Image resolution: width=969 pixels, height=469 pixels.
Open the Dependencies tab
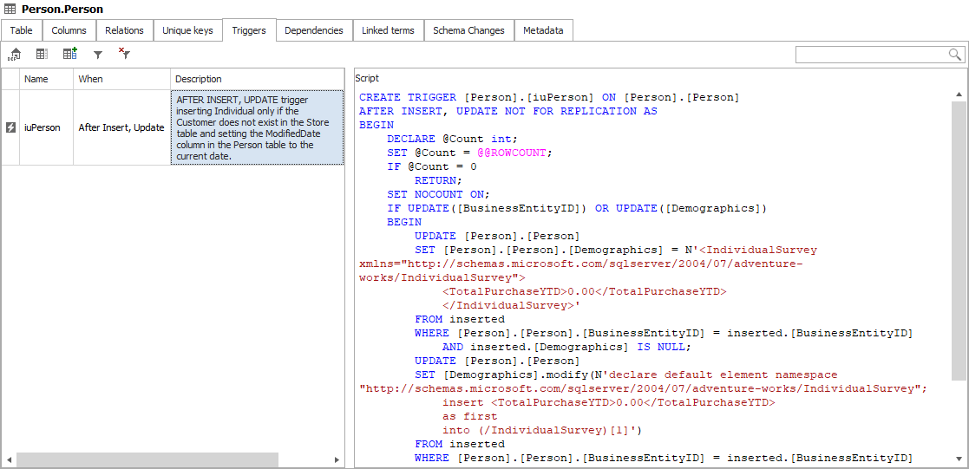tap(313, 30)
